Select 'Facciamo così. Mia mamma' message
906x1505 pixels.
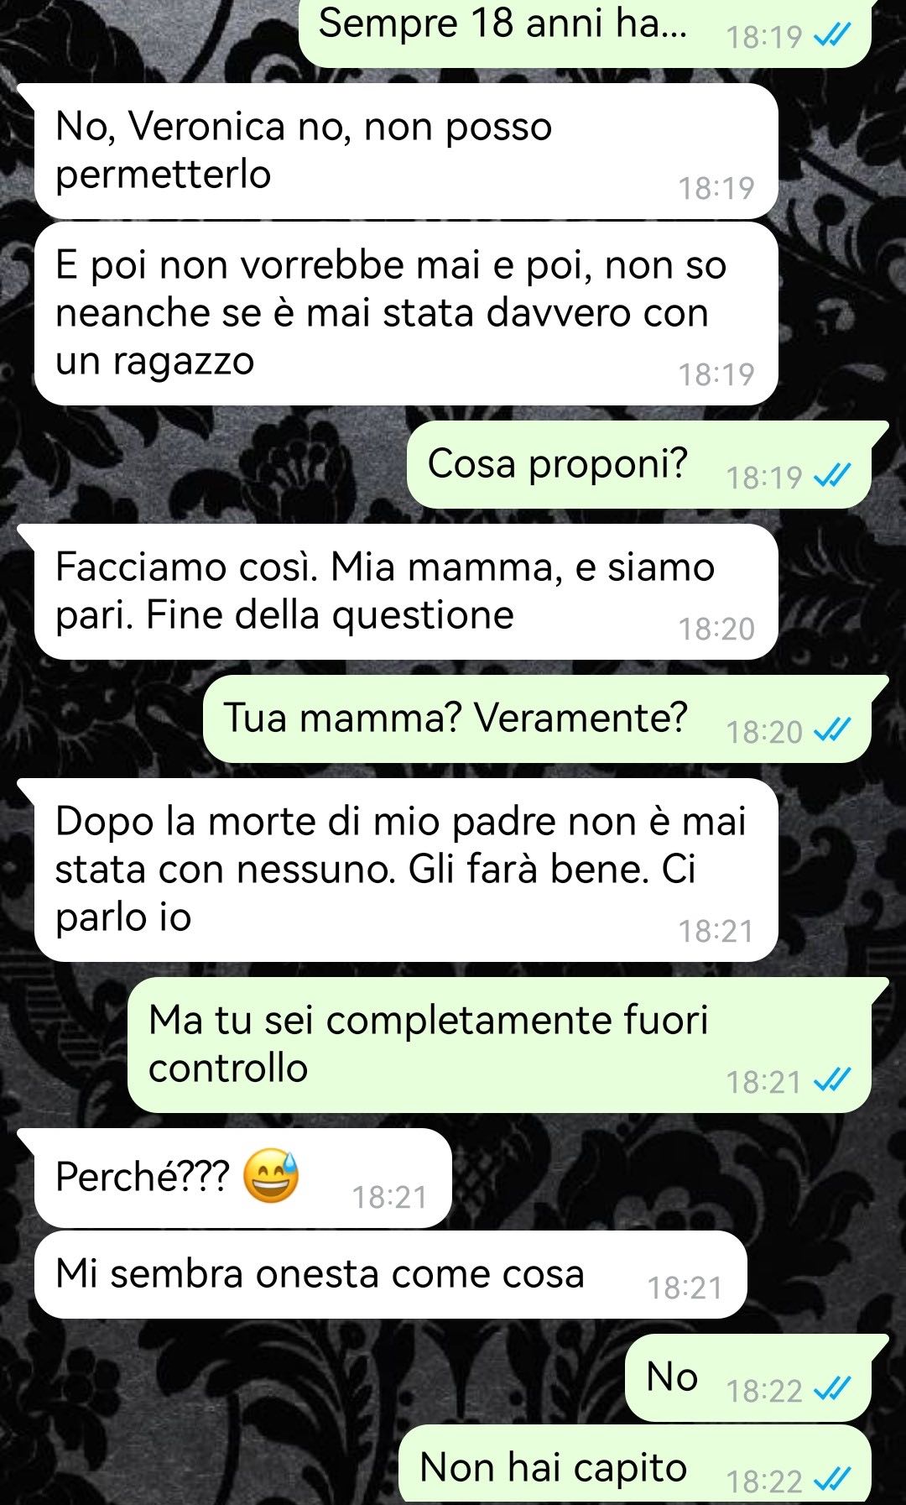406,592
